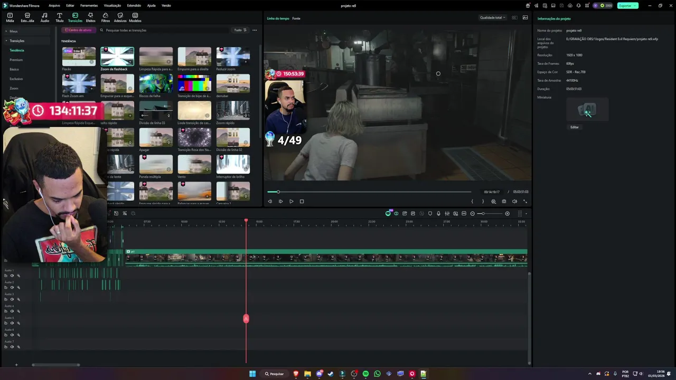
Task: Toggle the Áudio 1 pen icon
Action: pos(18,275)
